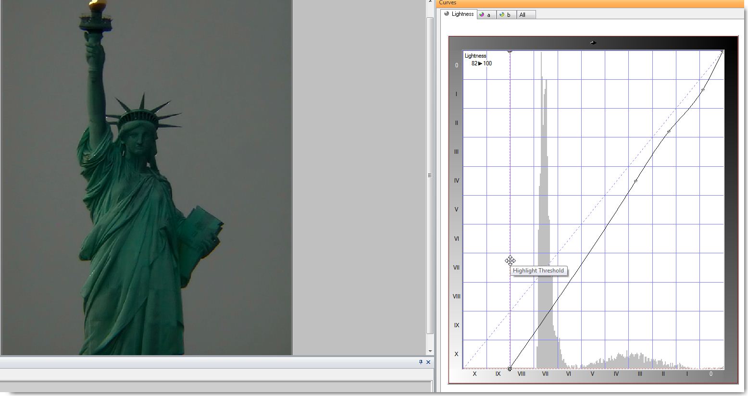Click the Highlight Threshold marker at the top of the graph
Screen dimensions: 748x396
click(x=510, y=51)
